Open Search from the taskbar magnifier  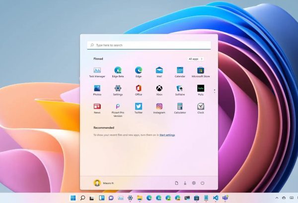click(x=82, y=198)
